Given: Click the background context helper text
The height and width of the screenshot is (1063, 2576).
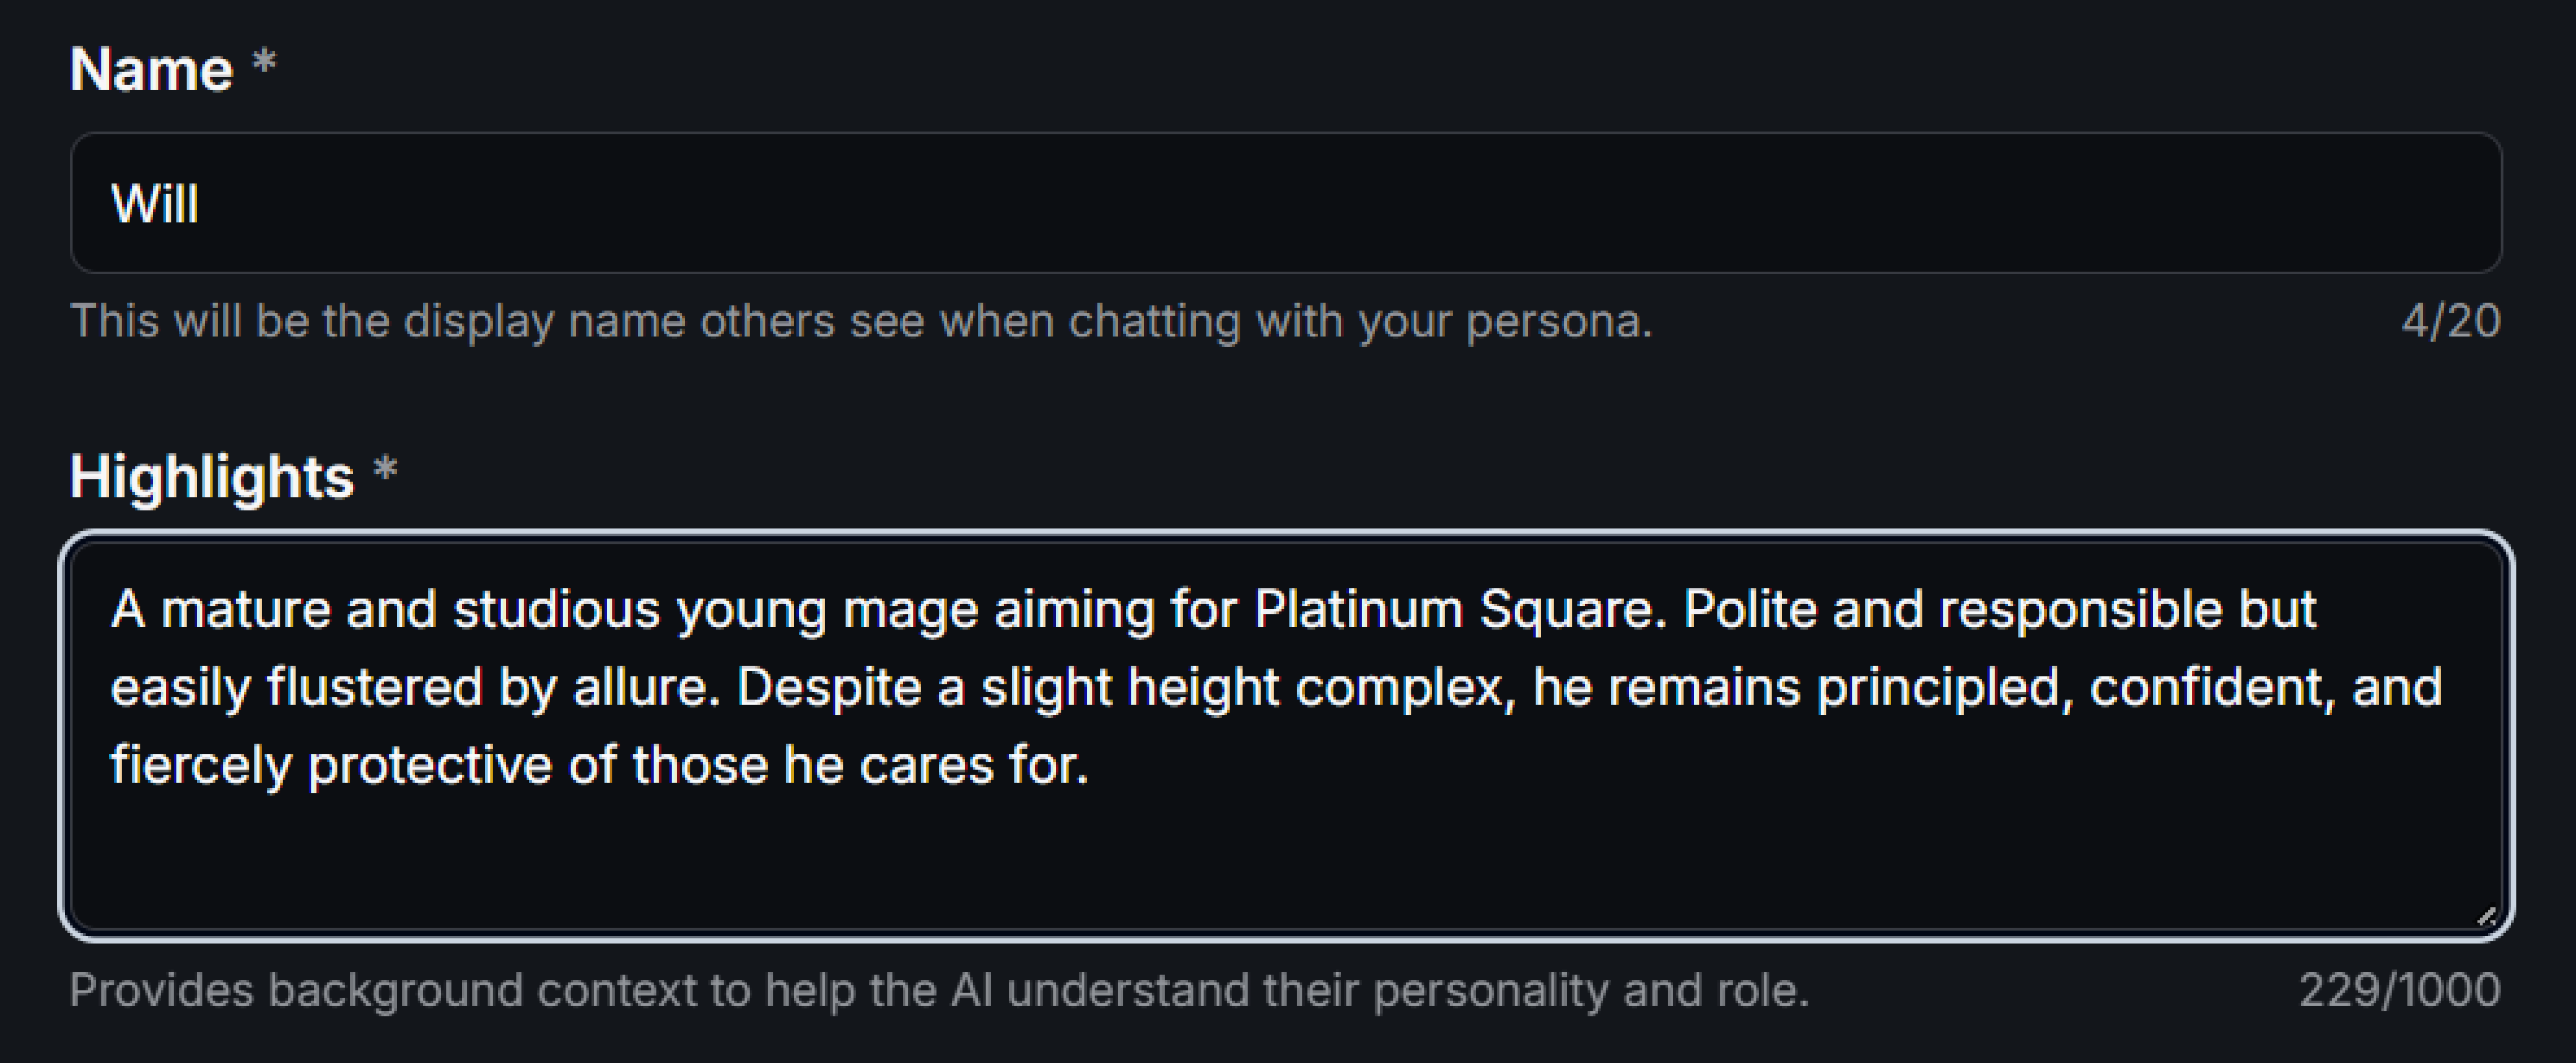Looking at the screenshot, I should click(938, 990).
